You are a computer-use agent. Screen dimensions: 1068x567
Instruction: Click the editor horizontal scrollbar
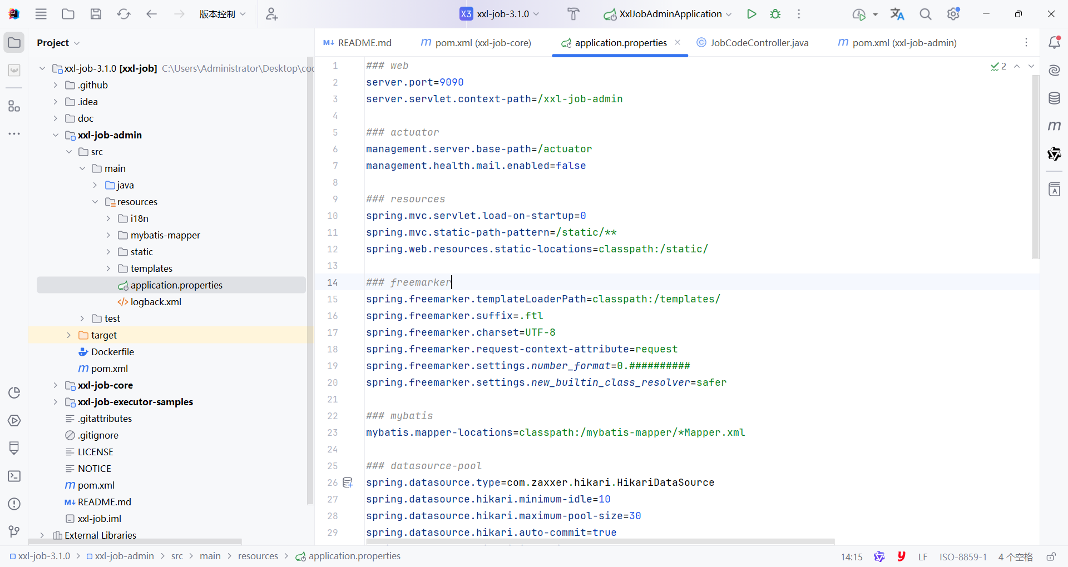[601, 542]
